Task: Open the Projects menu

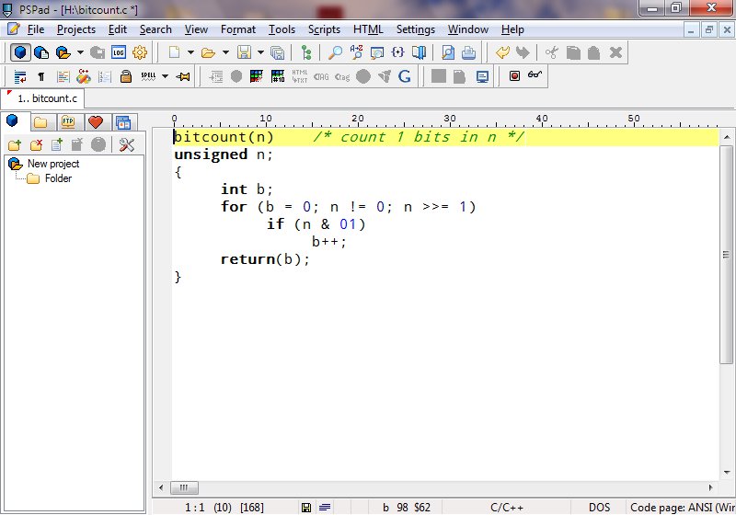Action: pos(76,29)
